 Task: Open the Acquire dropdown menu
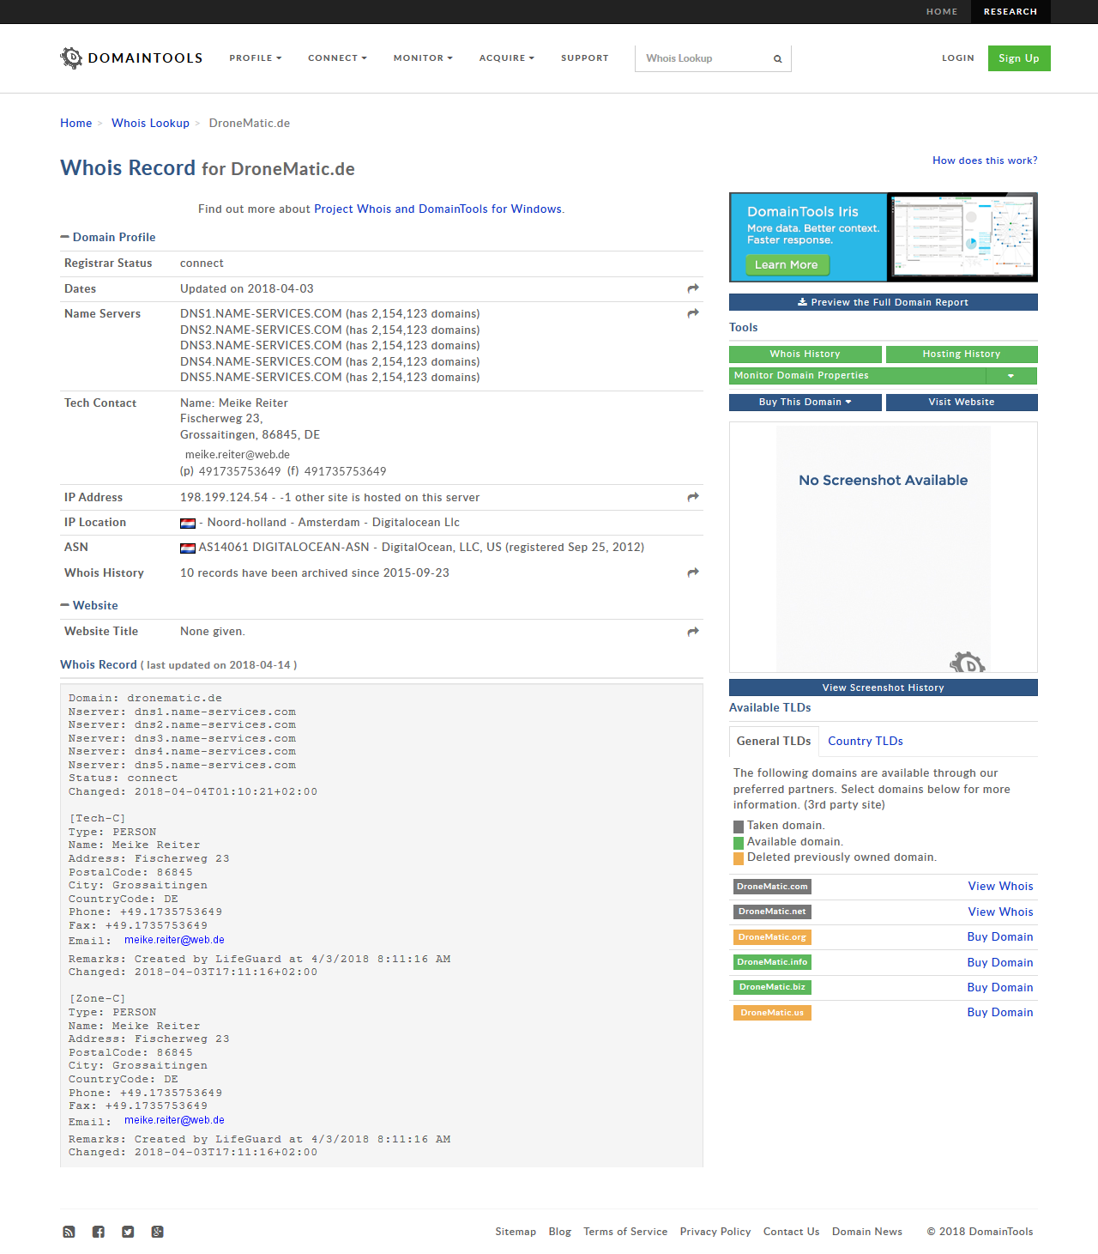tap(507, 58)
